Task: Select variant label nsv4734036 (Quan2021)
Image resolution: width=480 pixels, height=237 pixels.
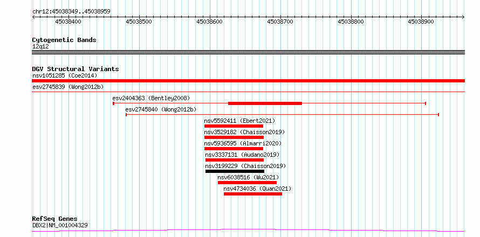Action: click(257, 189)
